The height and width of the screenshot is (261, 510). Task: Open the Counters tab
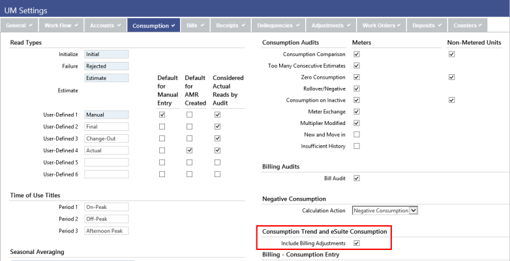tap(466, 25)
